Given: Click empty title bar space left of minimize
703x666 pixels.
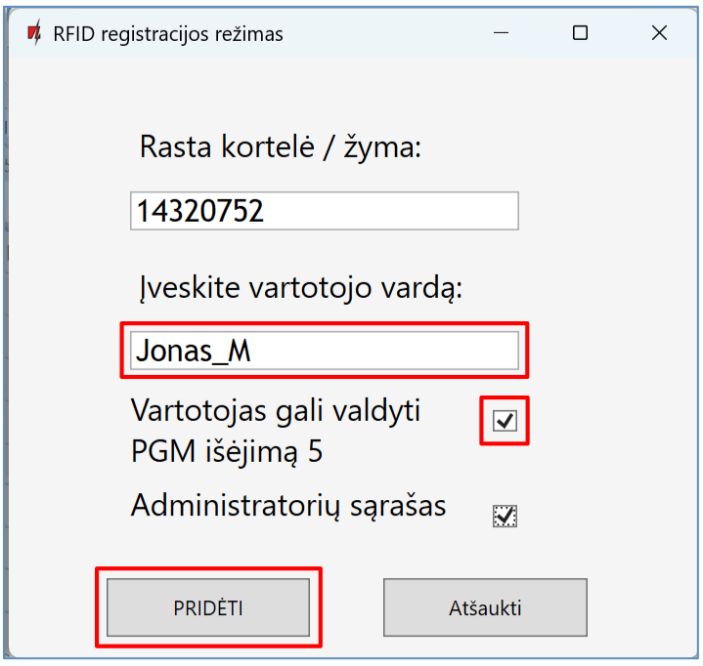Looking at the screenshot, I should [391, 33].
